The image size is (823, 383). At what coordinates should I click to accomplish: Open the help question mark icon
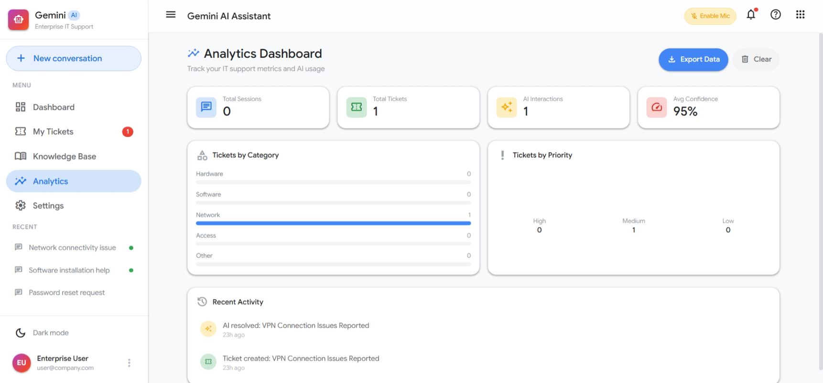776,15
